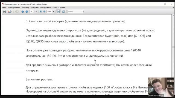The height and width of the screenshot is (98, 175).
Task: Open the zoom percentage dropdown arrow
Action: click(x=53, y=11)
